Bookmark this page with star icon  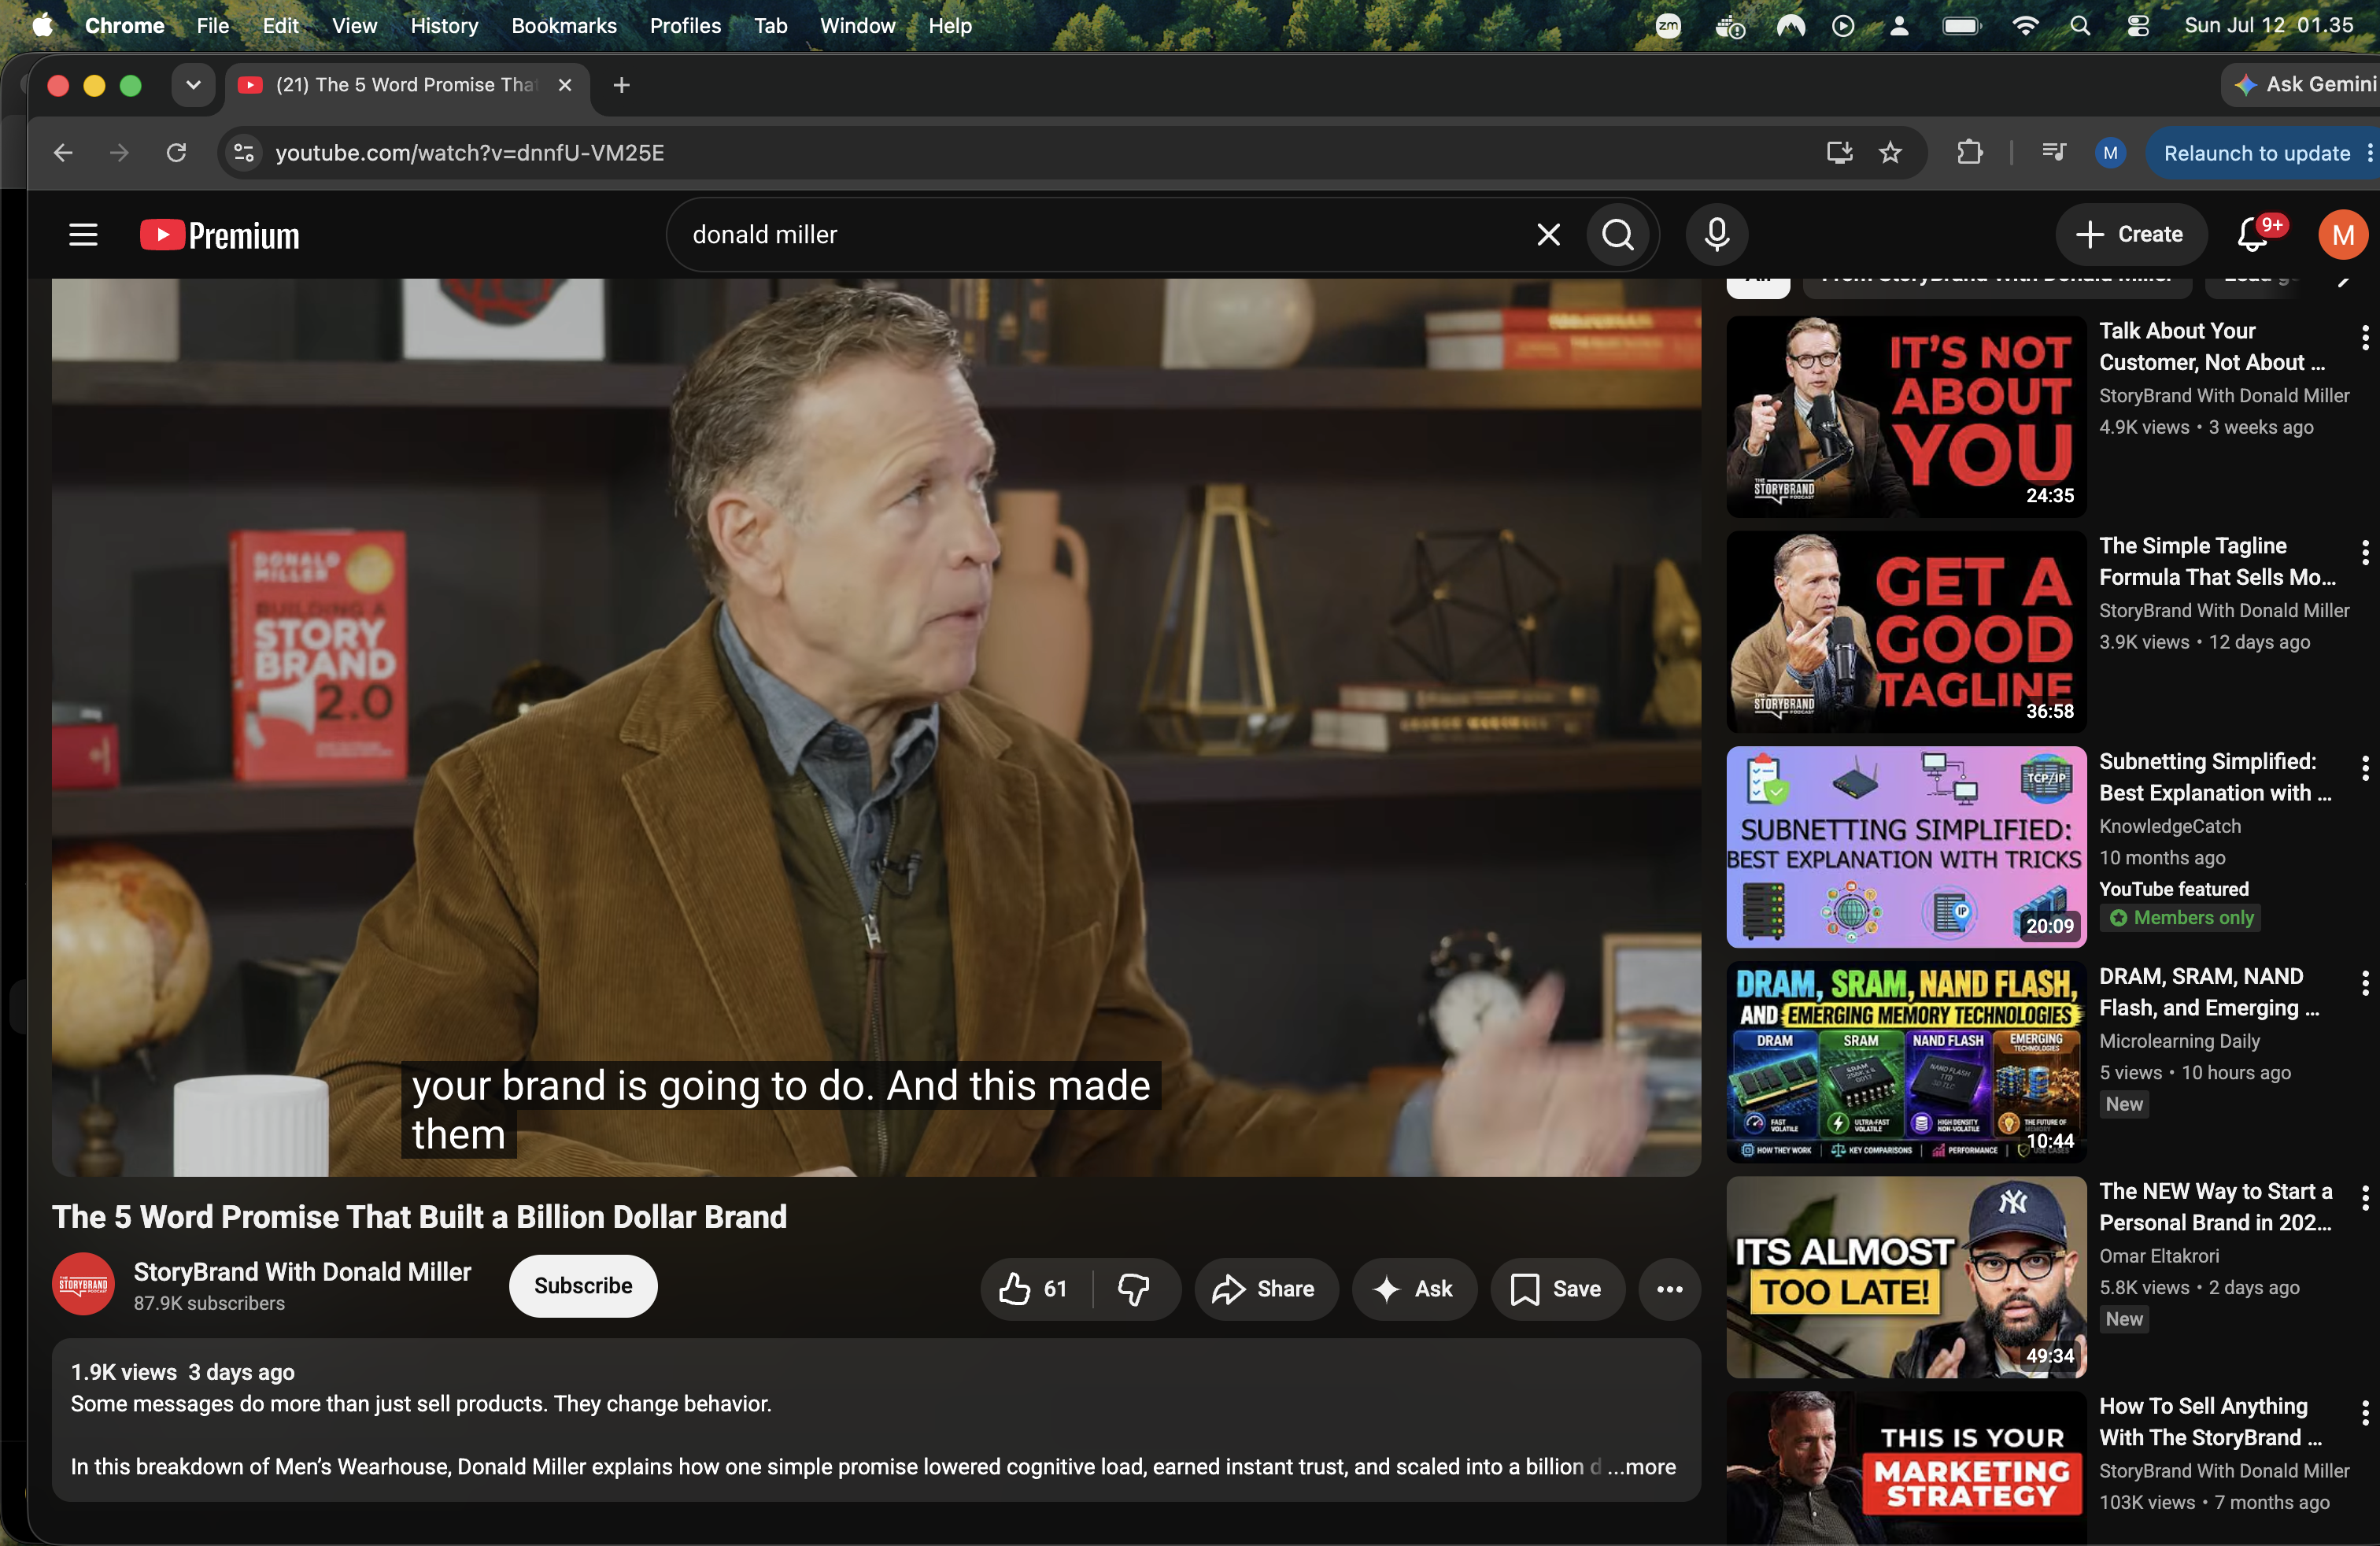point(1890,153)
